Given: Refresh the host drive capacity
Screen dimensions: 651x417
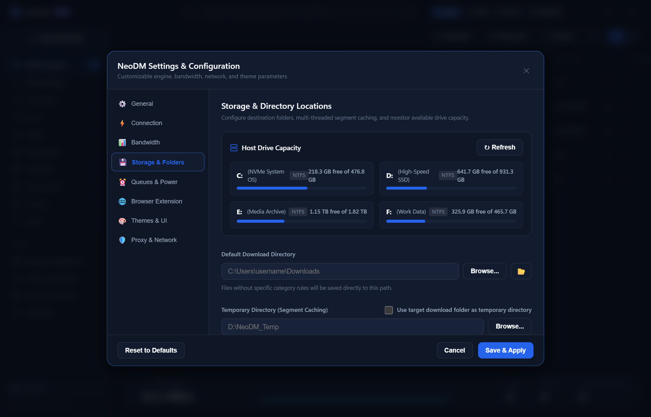Looking at the screenshot, I should pos(499,147).
